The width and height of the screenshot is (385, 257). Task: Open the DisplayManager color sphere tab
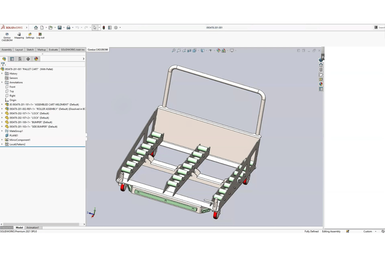tap(36, 59)
